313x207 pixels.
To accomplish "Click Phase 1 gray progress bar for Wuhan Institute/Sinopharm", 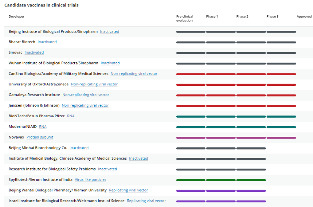I will coord(221,64).
